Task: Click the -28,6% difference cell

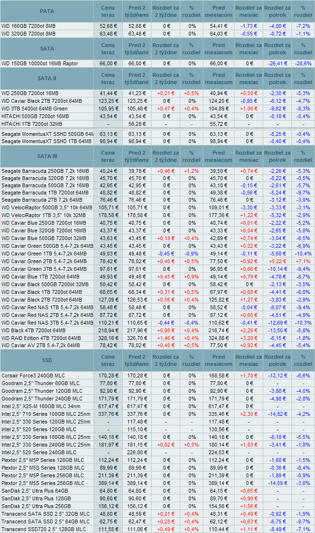Action: tap(303, 63)
